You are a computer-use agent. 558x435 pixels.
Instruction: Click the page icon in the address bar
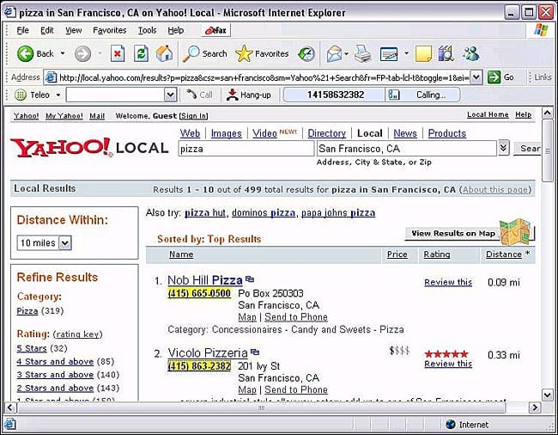click(52, 77)
